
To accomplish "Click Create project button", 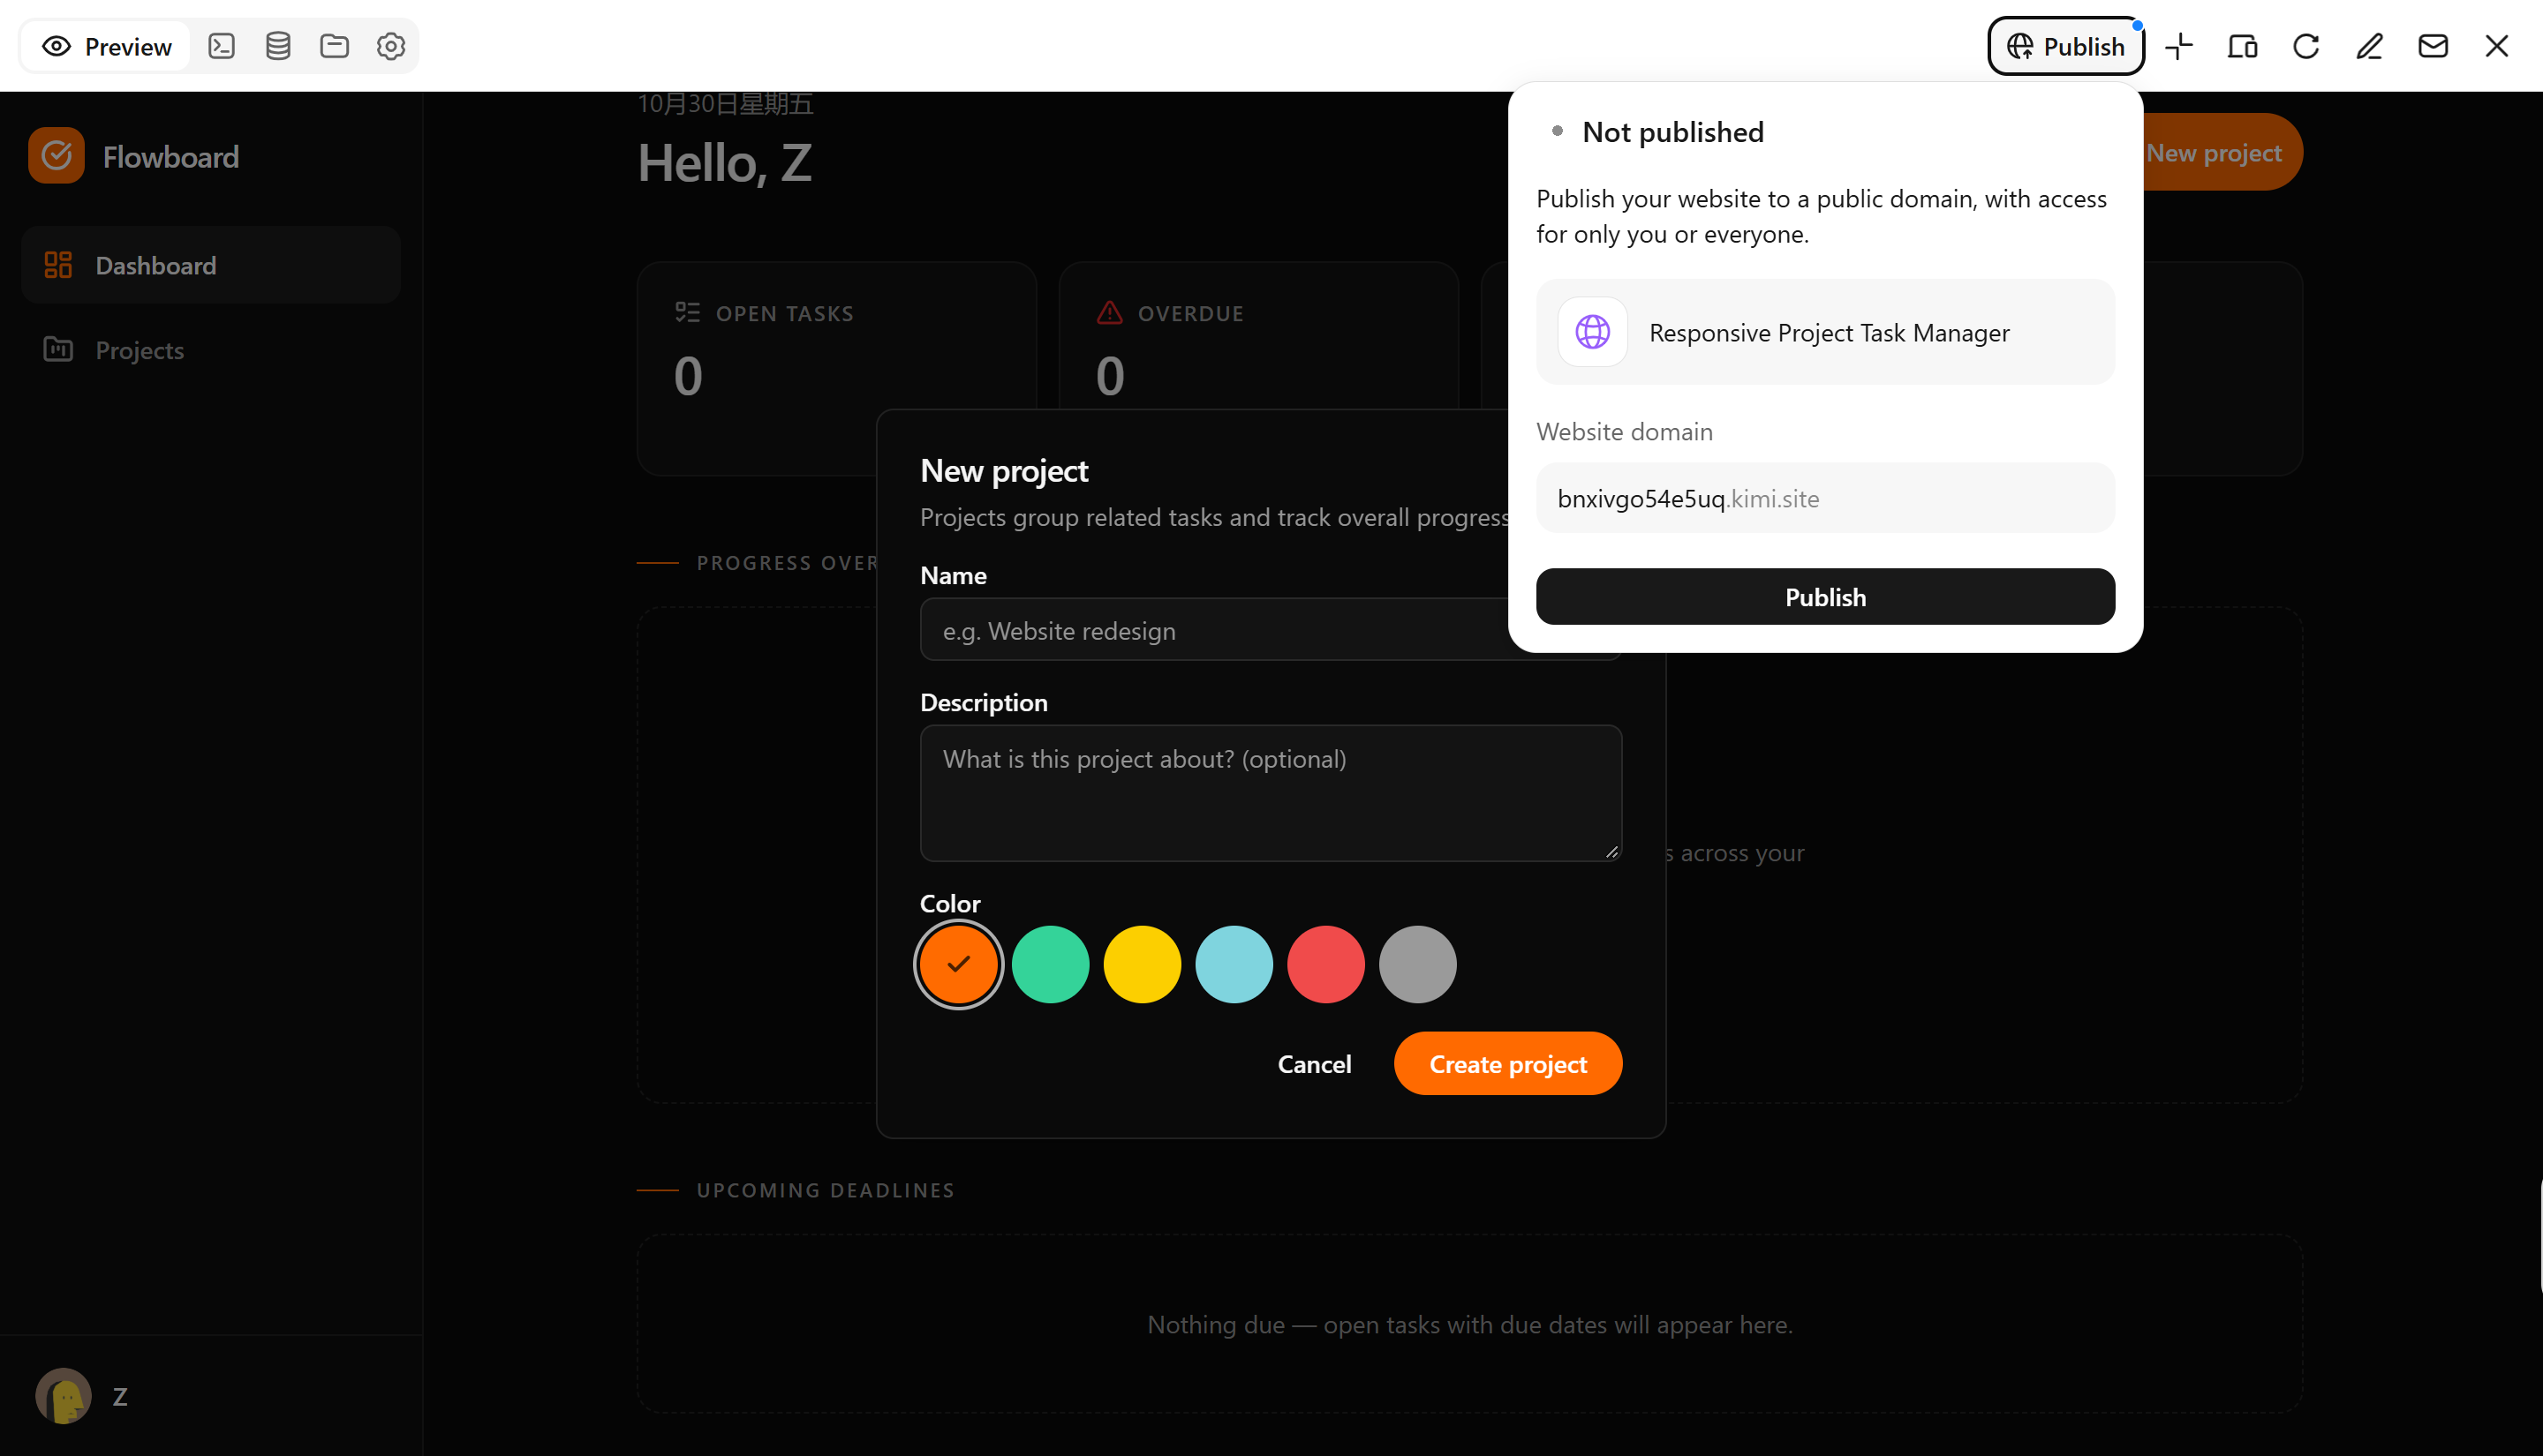I will pos(1507,1064).
